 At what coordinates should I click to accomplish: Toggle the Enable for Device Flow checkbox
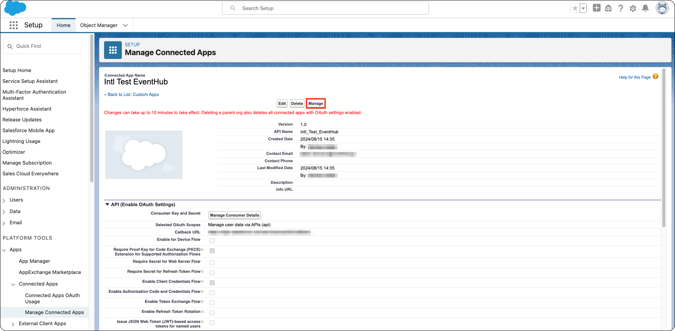click(212, 240)
